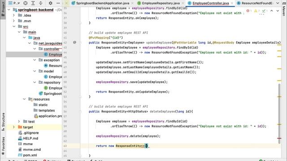Collapse the repository package
This screenshot has height=161, width=287.
pos(35,82)
